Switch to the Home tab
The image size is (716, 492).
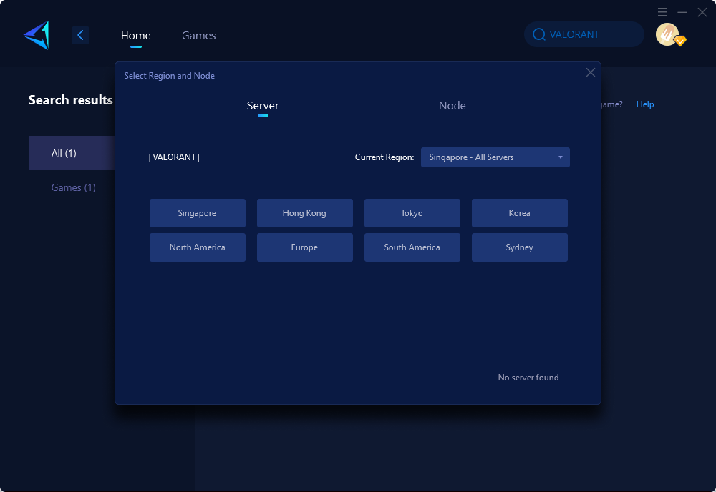tap(135, 36)
